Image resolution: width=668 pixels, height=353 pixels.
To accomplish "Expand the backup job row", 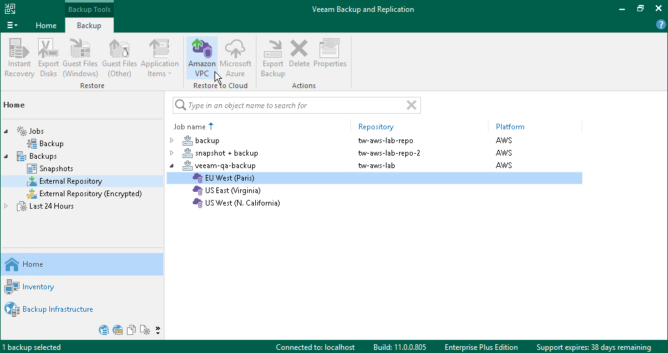I will [x=171, y=141].
